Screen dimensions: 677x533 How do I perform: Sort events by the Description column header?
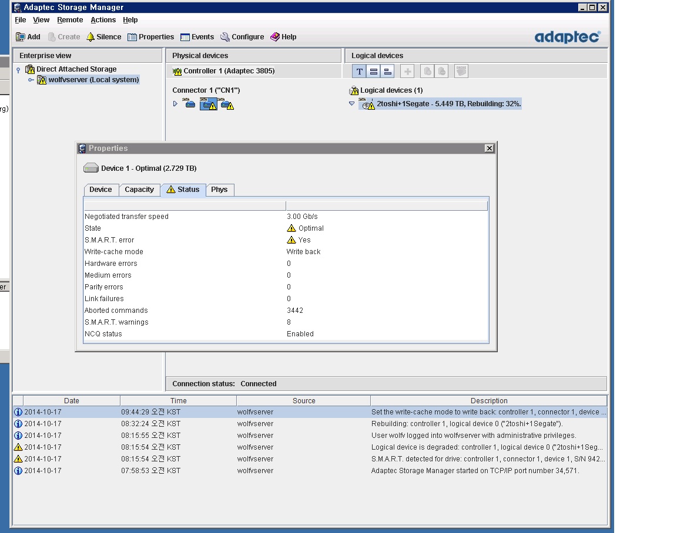(x=489, y=400)
